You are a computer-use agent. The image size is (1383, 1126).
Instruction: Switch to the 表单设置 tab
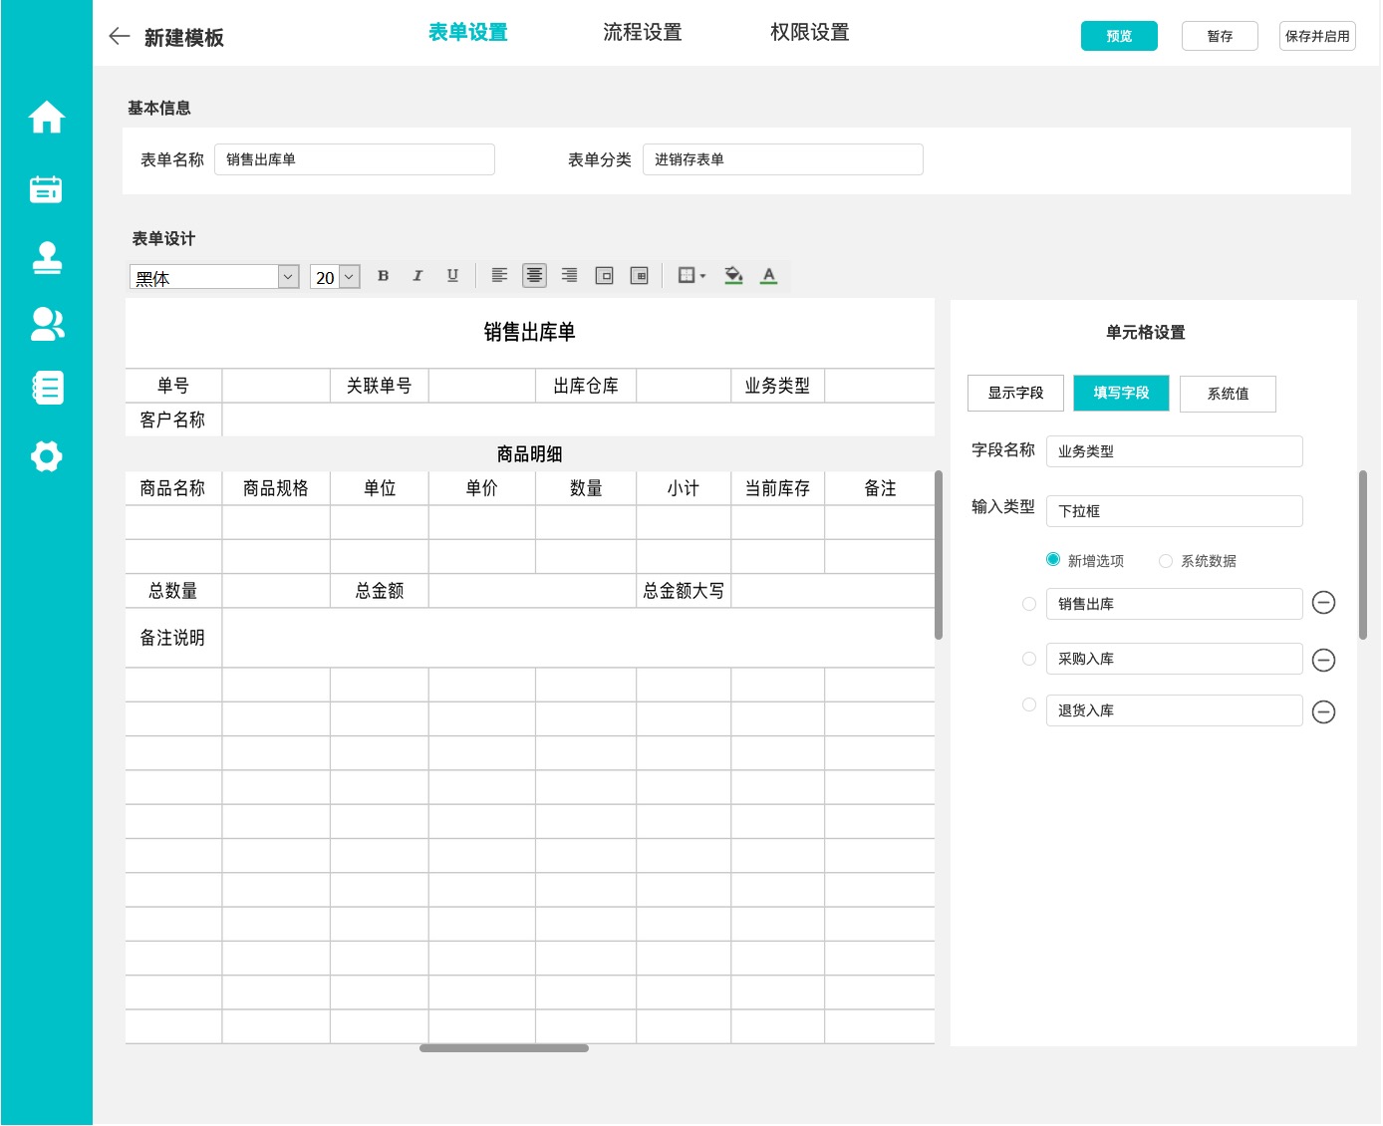[467, 32]
